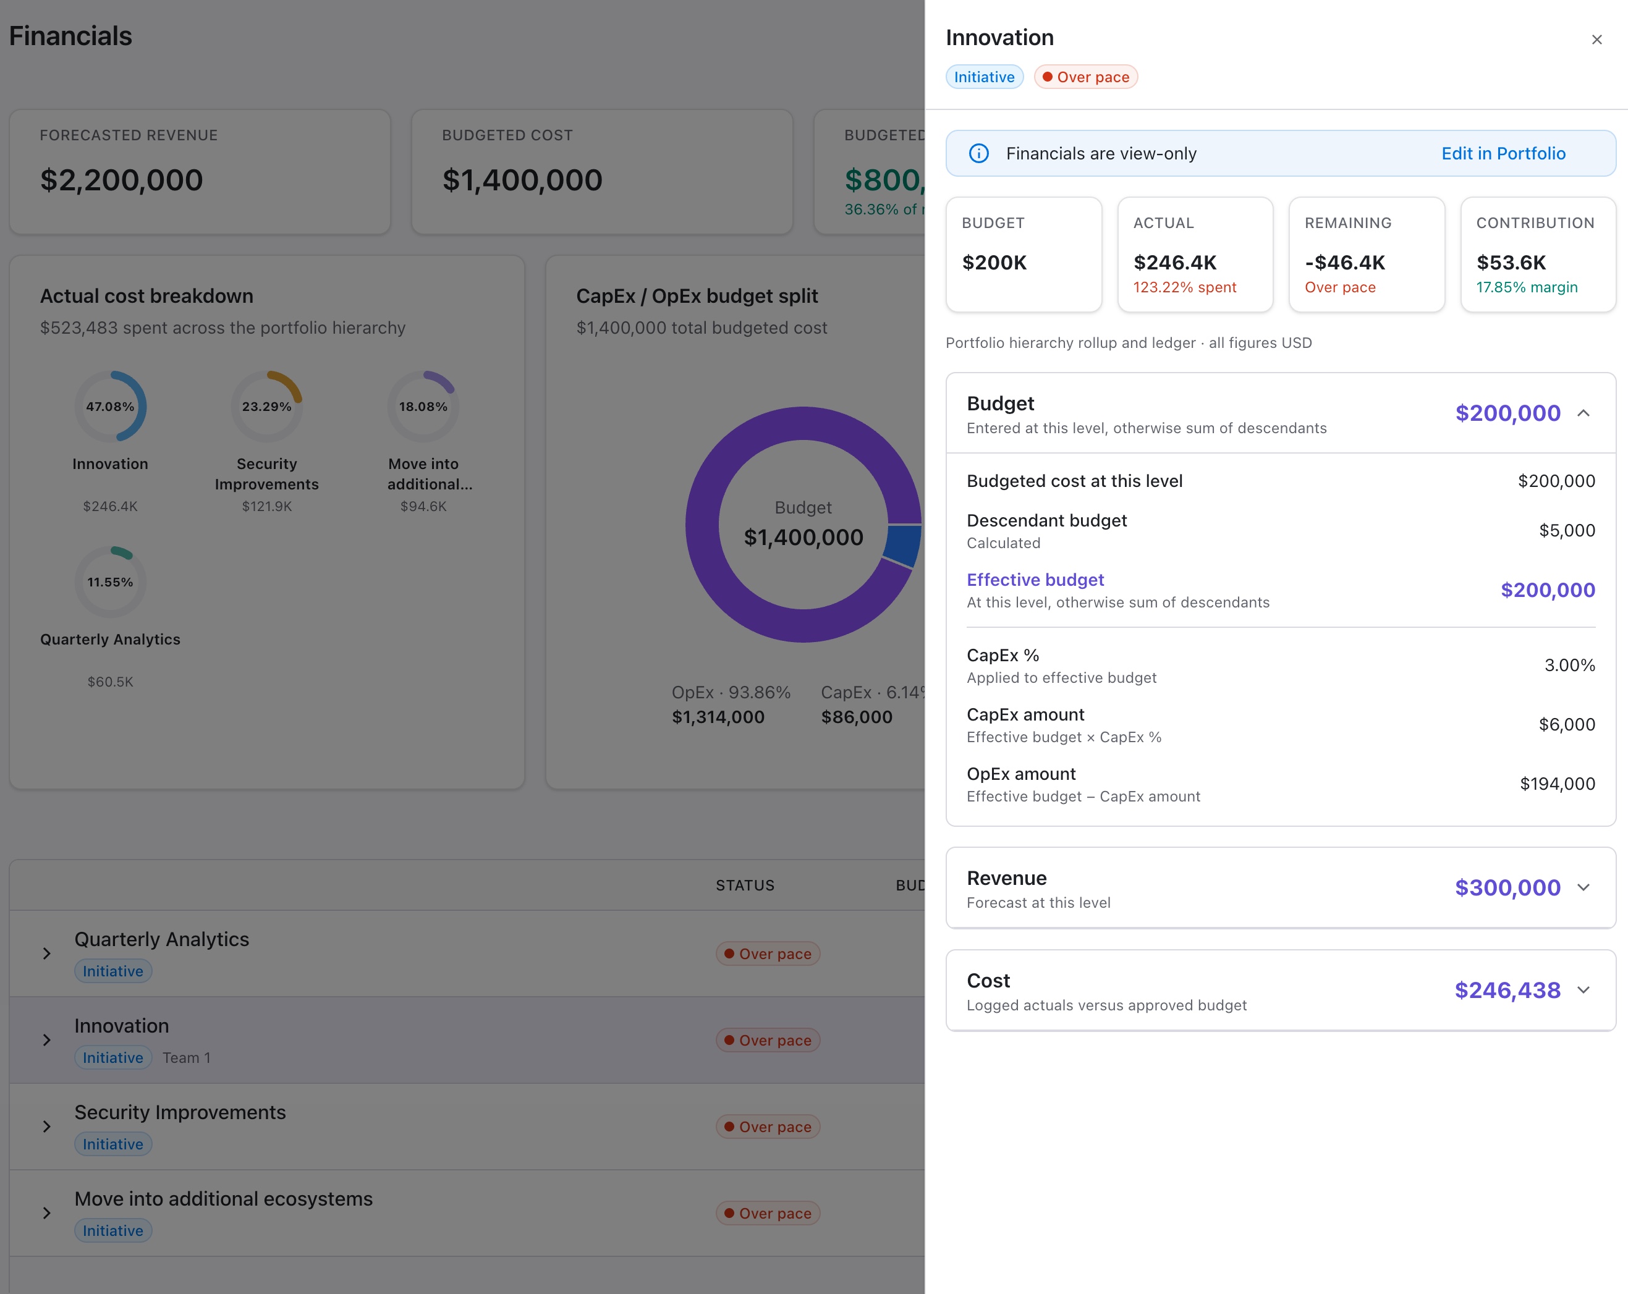Click the Cost $246,438 amount
Screen dimensions: 1628x1294
tap(1507, 990)
